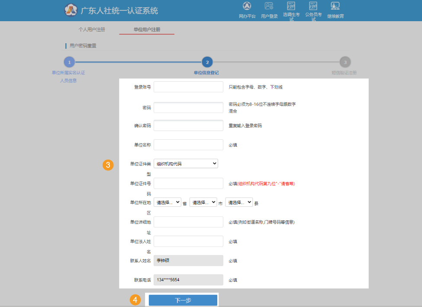Click the 选调生考试 header icon

click(291, 7)
